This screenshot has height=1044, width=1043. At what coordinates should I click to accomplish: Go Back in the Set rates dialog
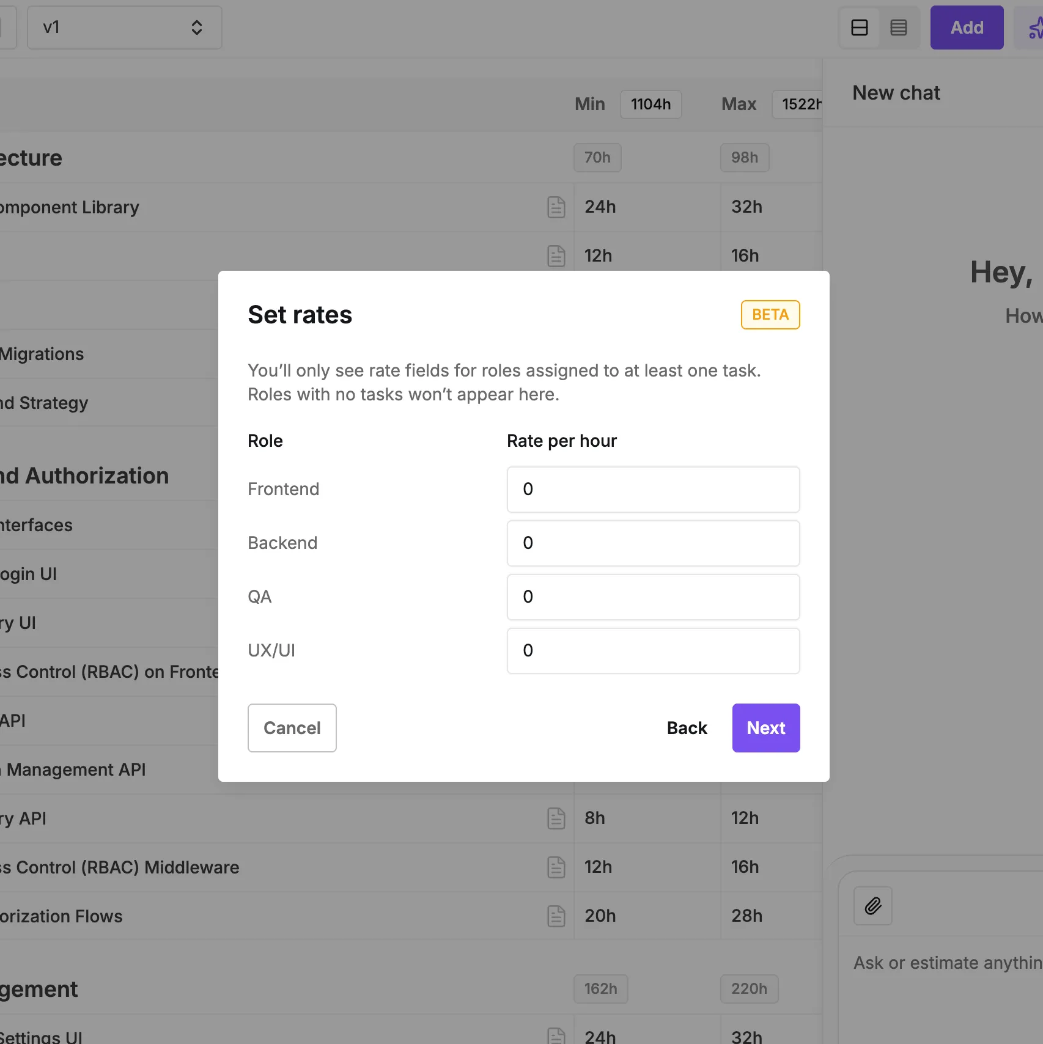tap(687, 728)
